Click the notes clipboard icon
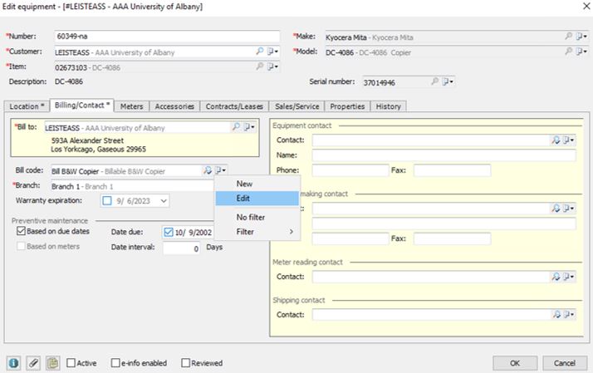 [53, 363]
